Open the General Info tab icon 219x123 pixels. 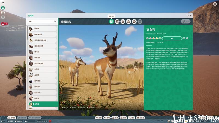click(111, 22)
